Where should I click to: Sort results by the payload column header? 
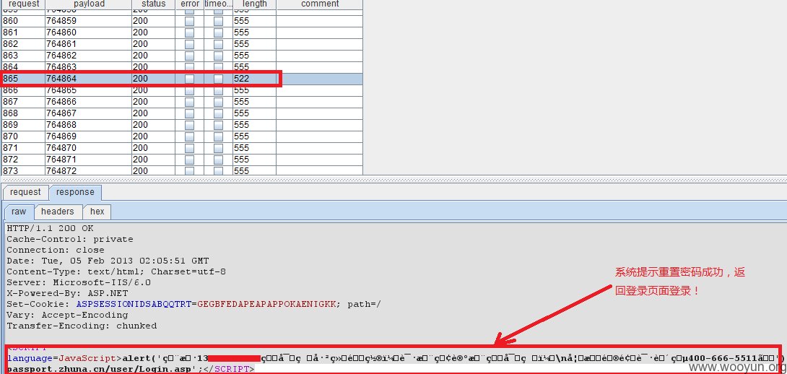(x=89, y=4)
